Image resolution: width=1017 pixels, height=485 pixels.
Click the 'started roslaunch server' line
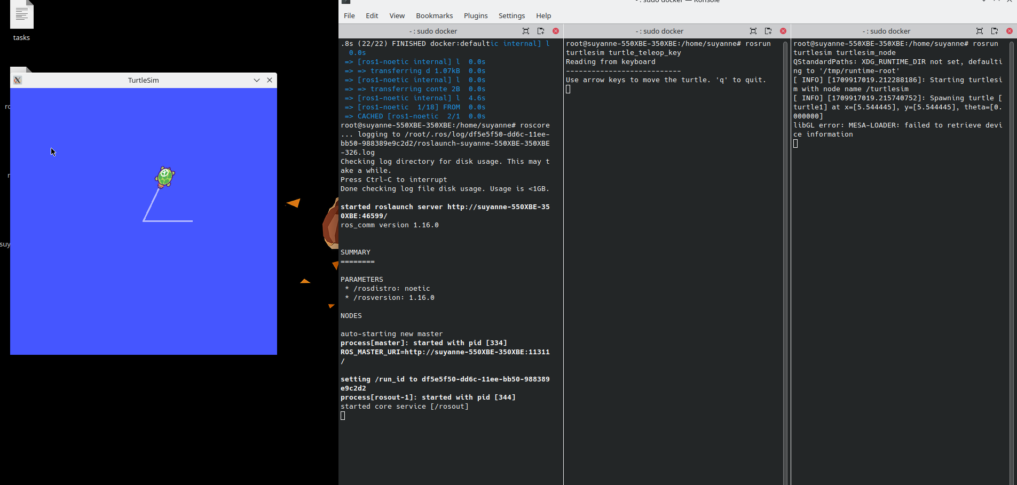click(445, 211)
